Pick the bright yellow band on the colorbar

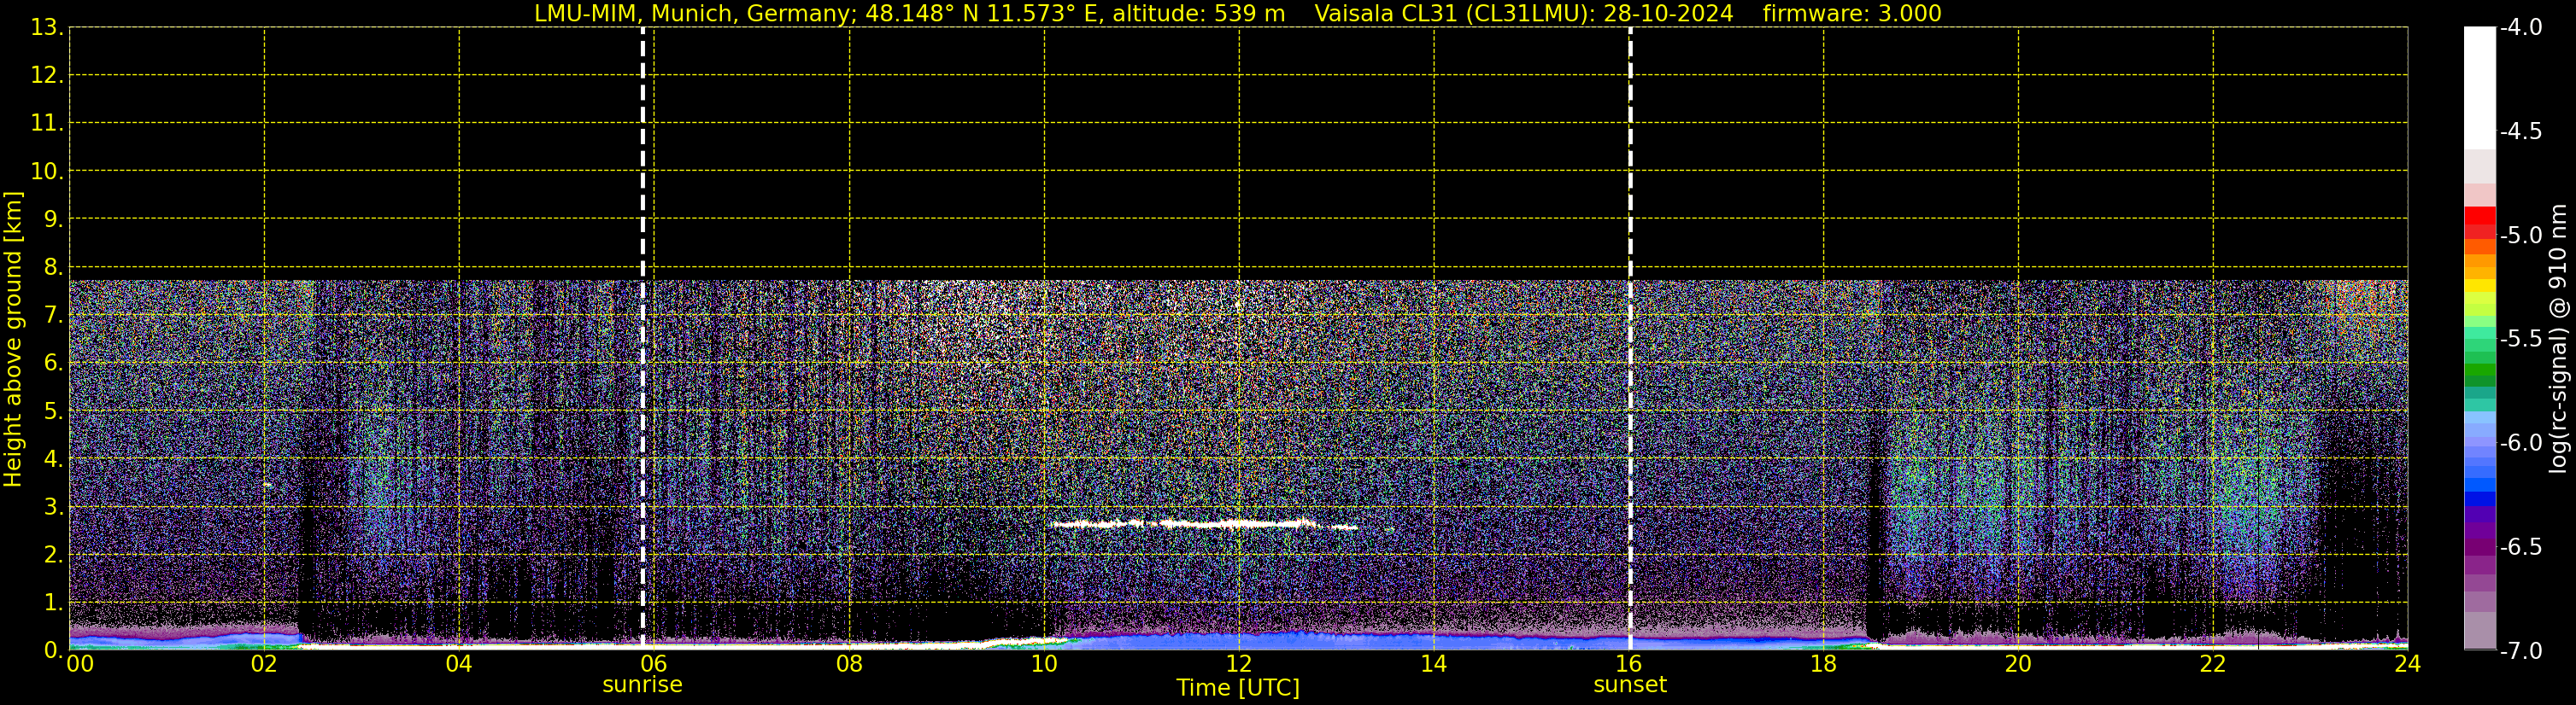click(x=2480, y=286)
